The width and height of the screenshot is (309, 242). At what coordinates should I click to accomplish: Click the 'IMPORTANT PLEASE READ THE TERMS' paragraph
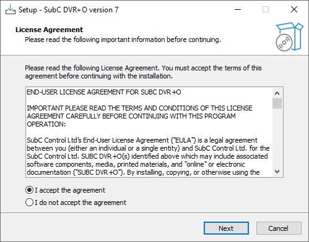(139, 116)
